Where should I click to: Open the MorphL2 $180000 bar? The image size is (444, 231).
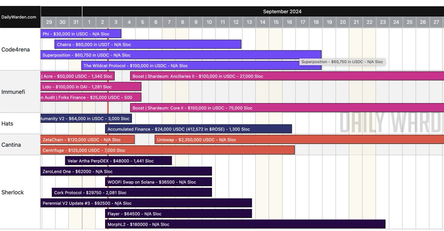tap(245, 224)
